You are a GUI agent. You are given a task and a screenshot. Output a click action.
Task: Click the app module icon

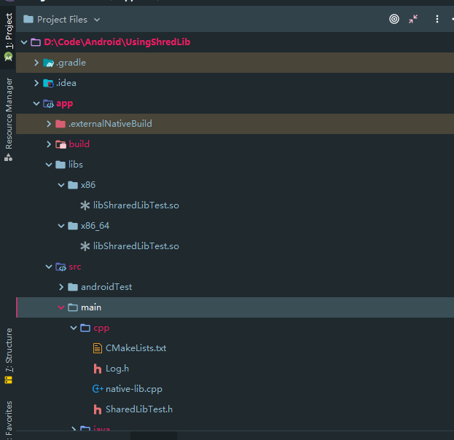click(48, 103)
